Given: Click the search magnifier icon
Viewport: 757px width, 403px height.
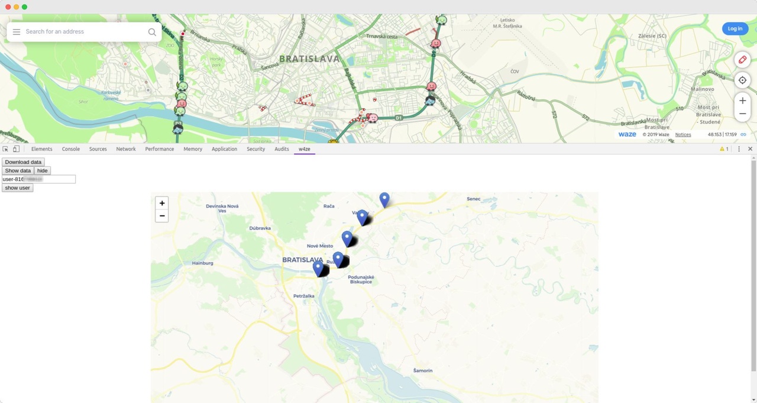Looking at the screenshot, I should tap(152, 32).
